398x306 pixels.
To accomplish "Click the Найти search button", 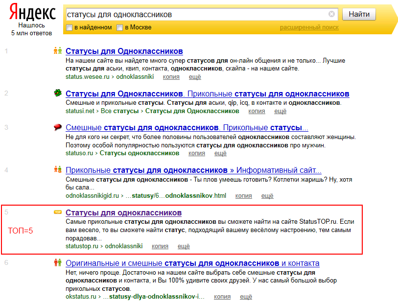I will tap(359, 14).
